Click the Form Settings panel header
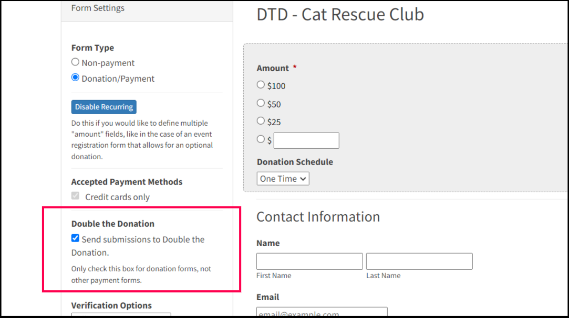The height and width of the screenshot is (318, 569). [98, 8]
